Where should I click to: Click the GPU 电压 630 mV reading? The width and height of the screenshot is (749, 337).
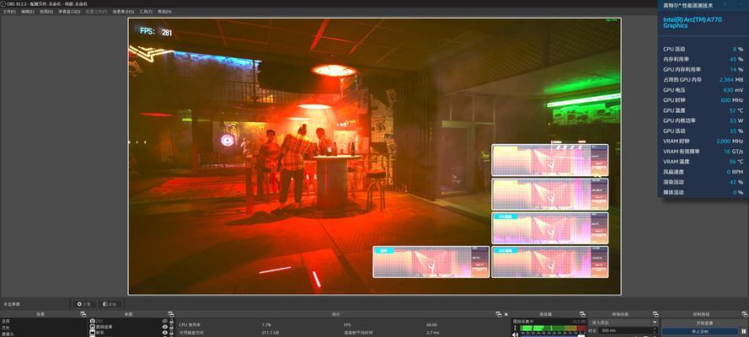click(703, 90)
